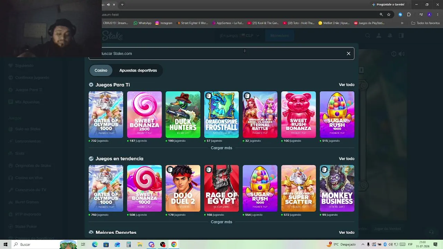Open the CRIXUS151 Stream bookmark

[x=116, y=23]
